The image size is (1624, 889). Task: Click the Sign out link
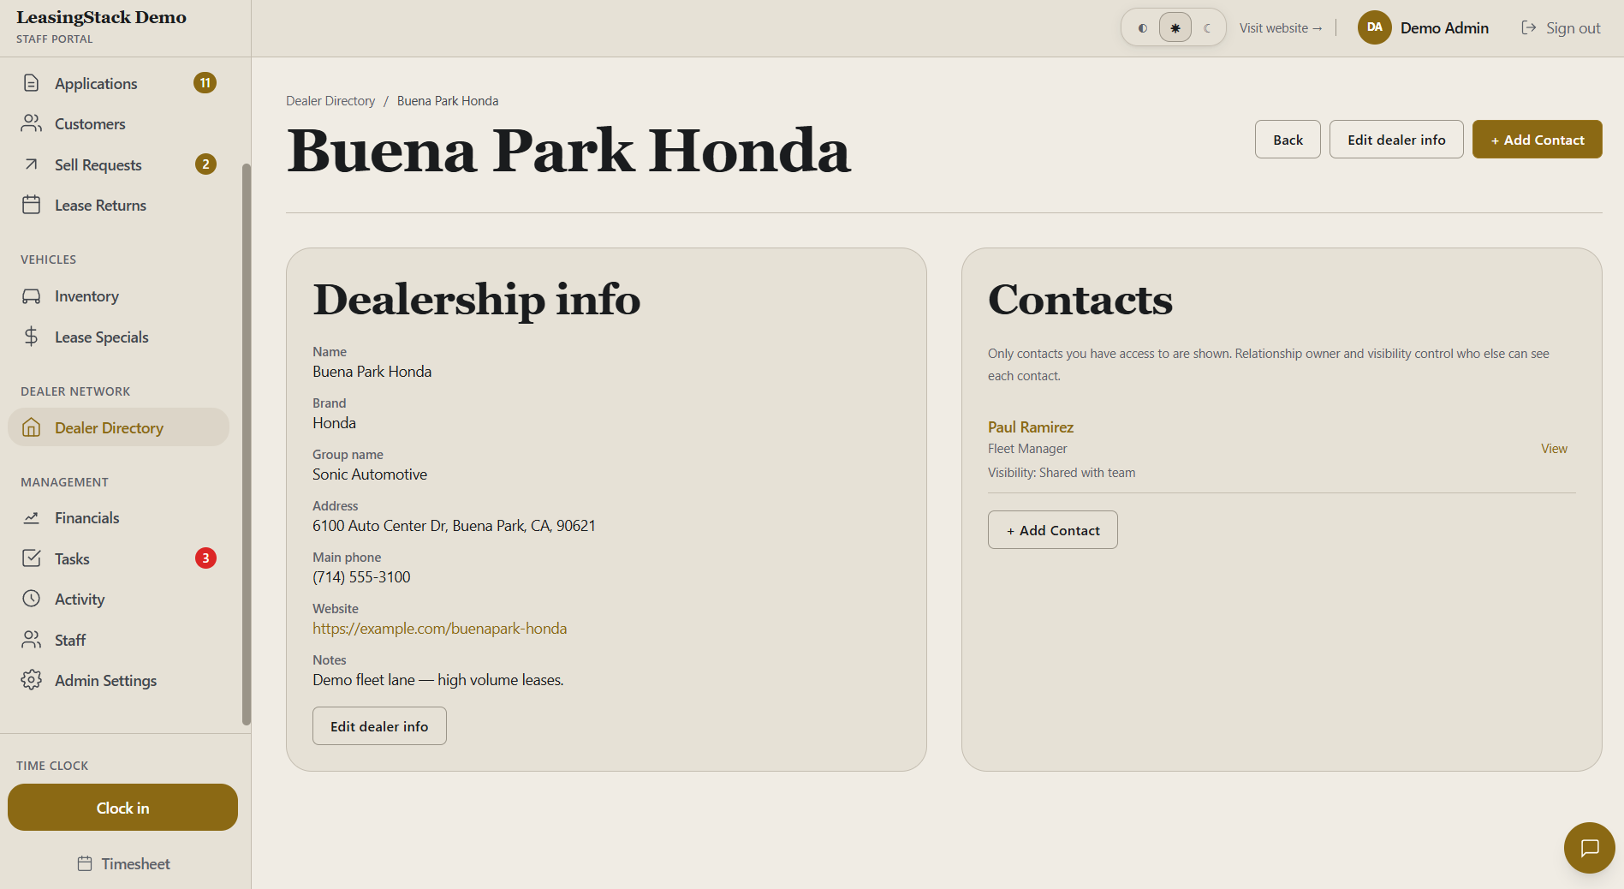click(x=1561, y=27)
